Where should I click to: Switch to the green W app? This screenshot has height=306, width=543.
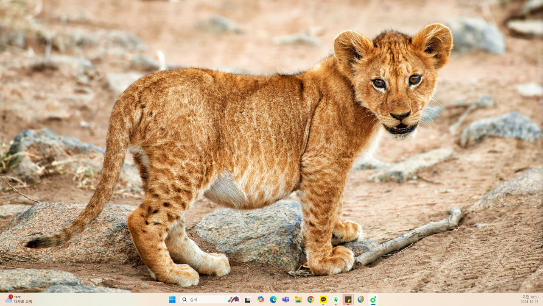pos(336,300)
